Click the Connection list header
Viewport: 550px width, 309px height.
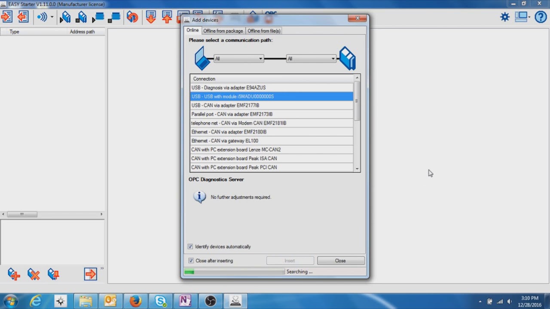(272, 79)
